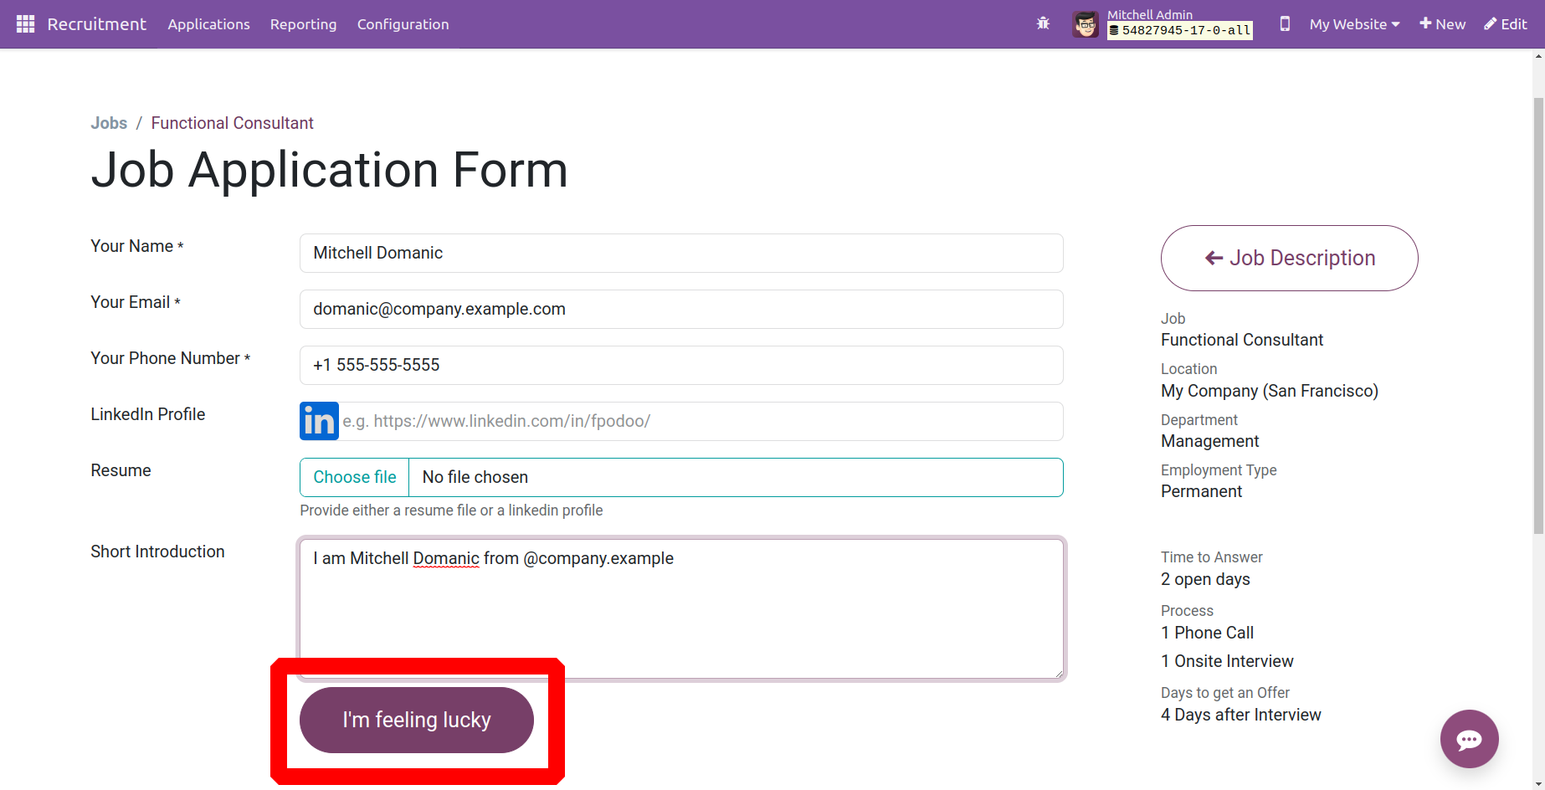Click the LinkedIn logo icon
Screen dimensions: 1545x790
(x=319, y=421)
